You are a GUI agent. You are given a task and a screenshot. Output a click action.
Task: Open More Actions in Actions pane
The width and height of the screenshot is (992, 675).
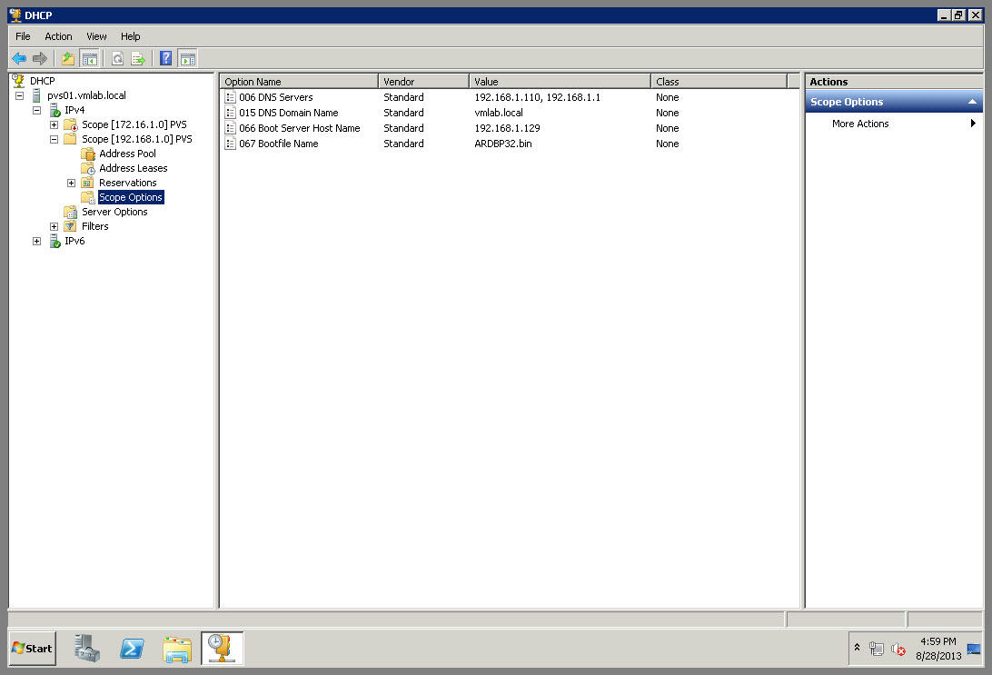coord(860,124)
